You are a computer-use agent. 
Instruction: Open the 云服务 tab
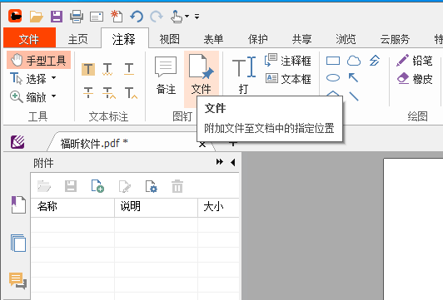pos(395,39)
